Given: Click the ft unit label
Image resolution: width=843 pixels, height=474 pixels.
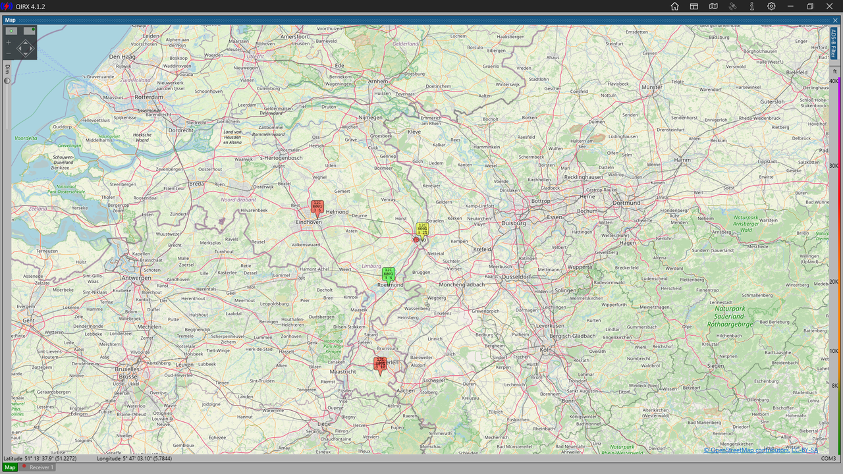Looking at the screenshot, I should point(834,71).
